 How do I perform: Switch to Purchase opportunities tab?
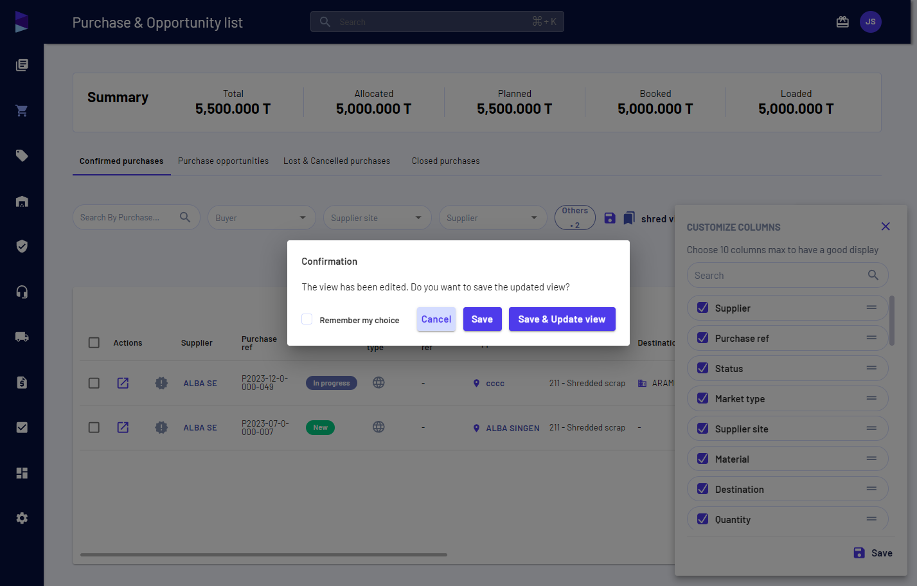tap(224, 161)
